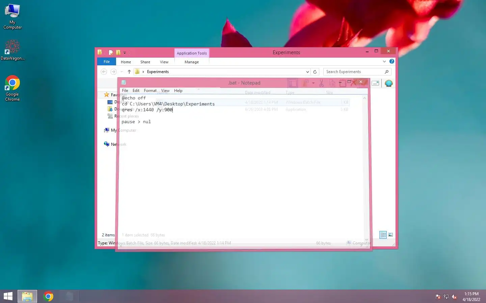Open the address bar history dropdown
The image size is (486, 303).
pos(307,72)
